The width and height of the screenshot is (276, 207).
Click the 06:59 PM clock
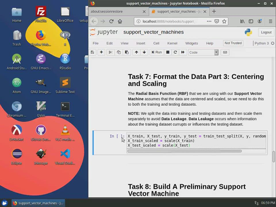pyautogui.click(x=268, y=203)
